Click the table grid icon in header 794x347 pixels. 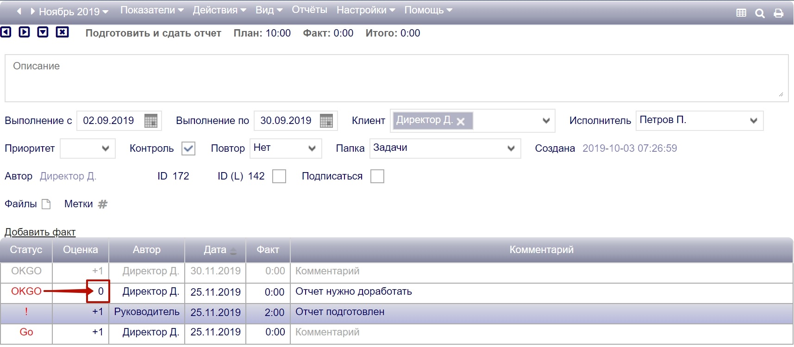point(741,13)
